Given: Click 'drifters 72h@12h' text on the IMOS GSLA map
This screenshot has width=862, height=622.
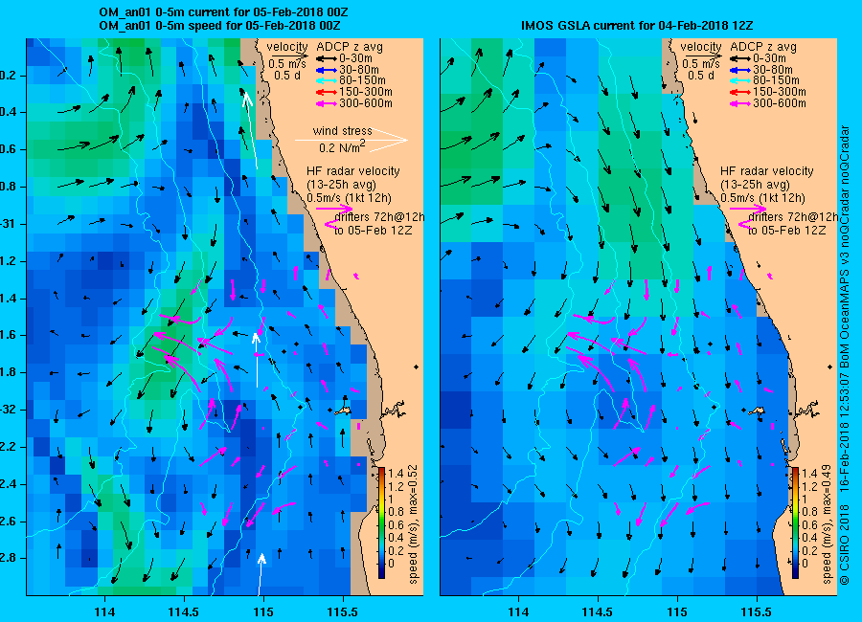Looking at the screenshot, I should pyautogui.click(x=793, y=217).
